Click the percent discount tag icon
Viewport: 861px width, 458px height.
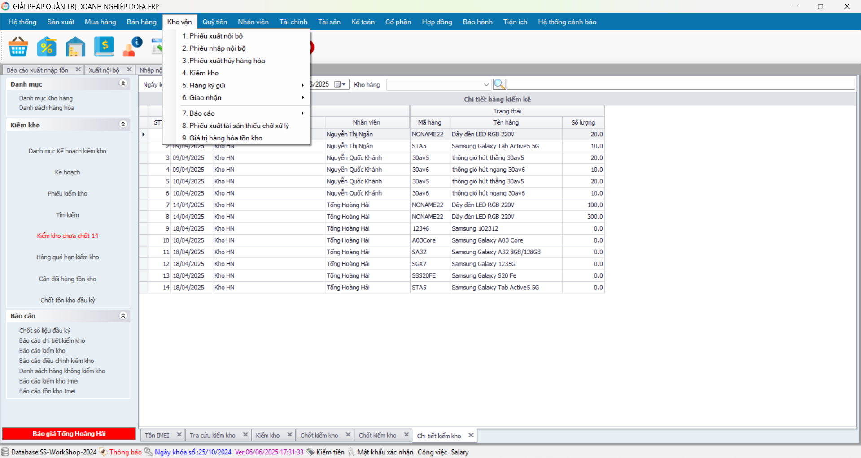click(47, 47)
